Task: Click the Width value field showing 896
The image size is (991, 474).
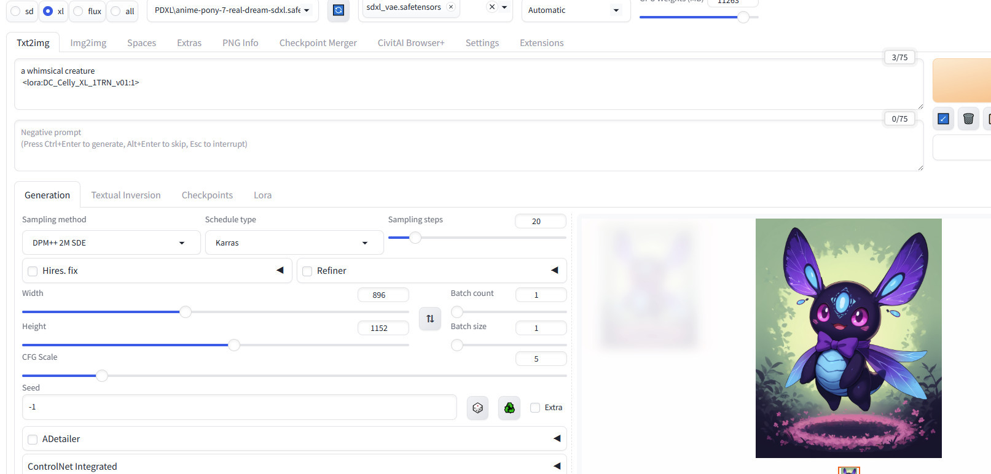Action: click(x=383, y=295)
